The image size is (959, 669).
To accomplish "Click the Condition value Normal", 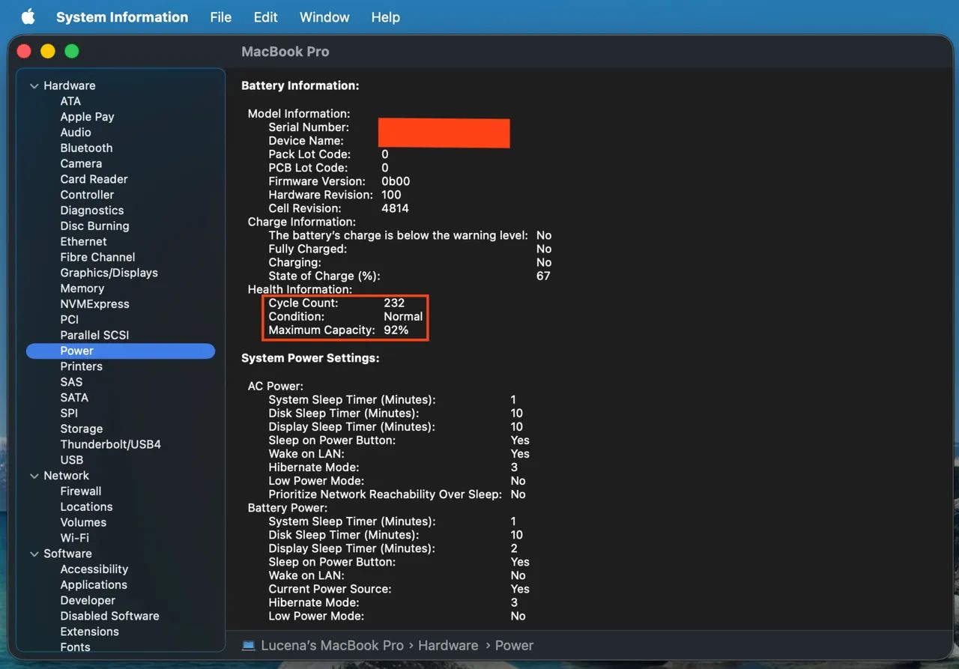I will pos(403,316).
